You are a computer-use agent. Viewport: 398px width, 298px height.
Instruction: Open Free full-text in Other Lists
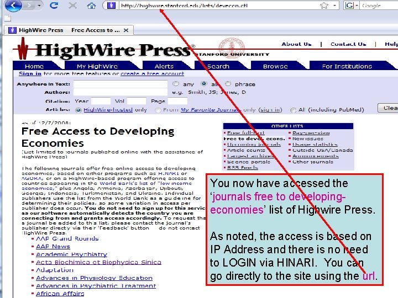point(245,133)
